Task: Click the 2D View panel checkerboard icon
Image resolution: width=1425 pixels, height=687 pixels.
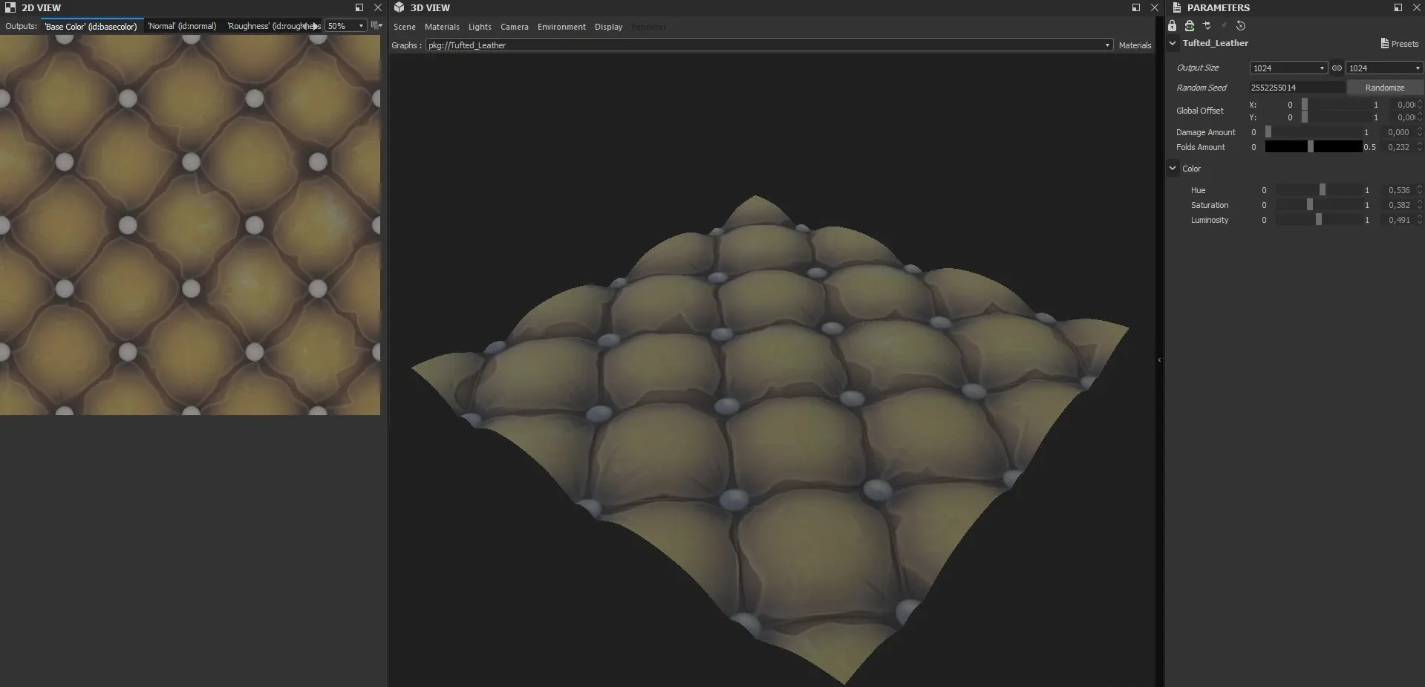Action: (10, 7)
